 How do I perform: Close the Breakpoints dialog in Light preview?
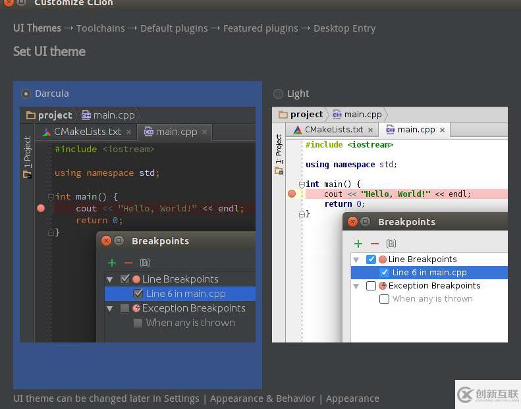click(352, 221)
